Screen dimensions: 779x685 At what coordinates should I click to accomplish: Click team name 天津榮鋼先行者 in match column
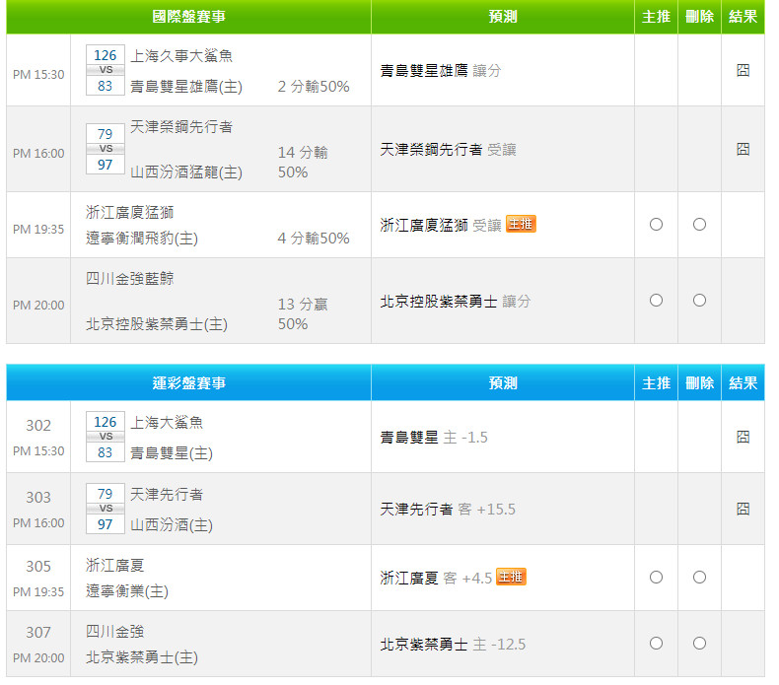point(181,127)
